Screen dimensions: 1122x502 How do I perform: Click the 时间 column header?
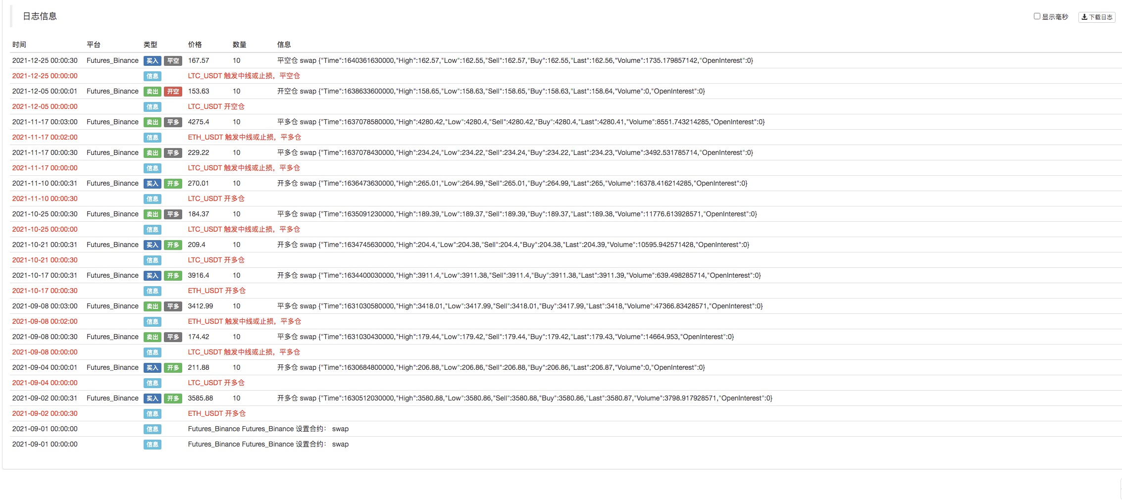pyautogui.click(x=19, y=45)
